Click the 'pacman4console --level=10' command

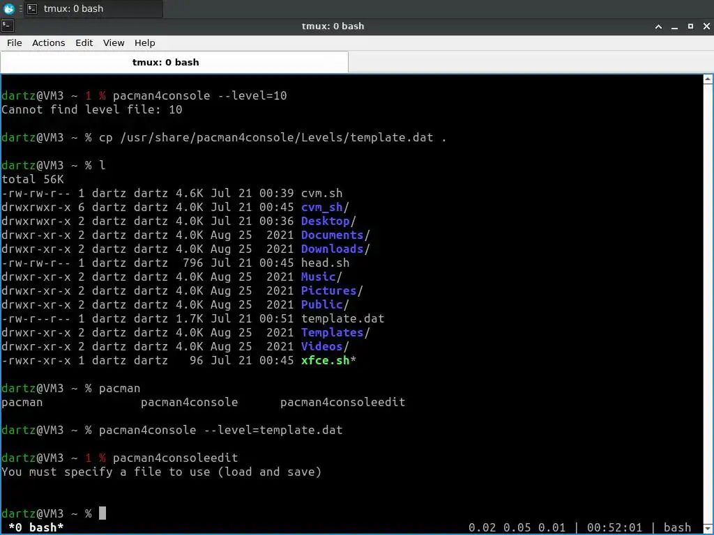(200, 95)
